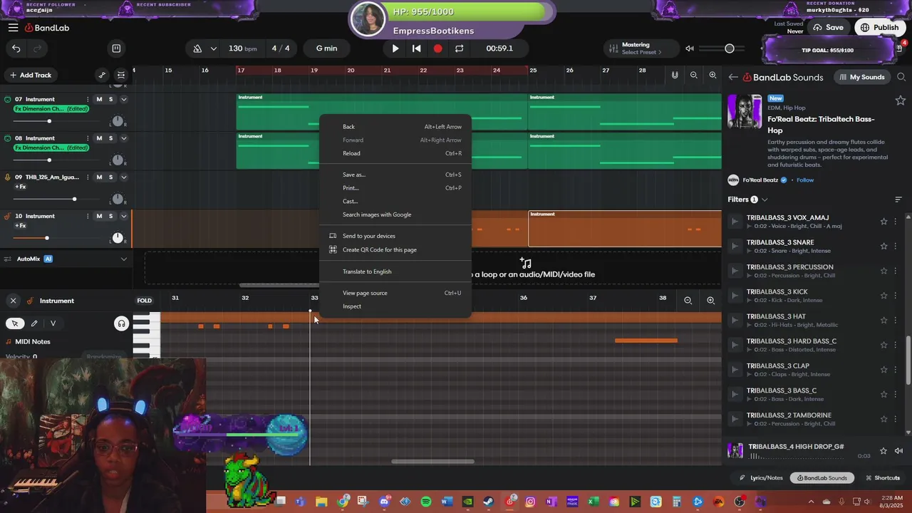Expand track 08 options chevron
The image size is (912, 513).
click(123, 138)
